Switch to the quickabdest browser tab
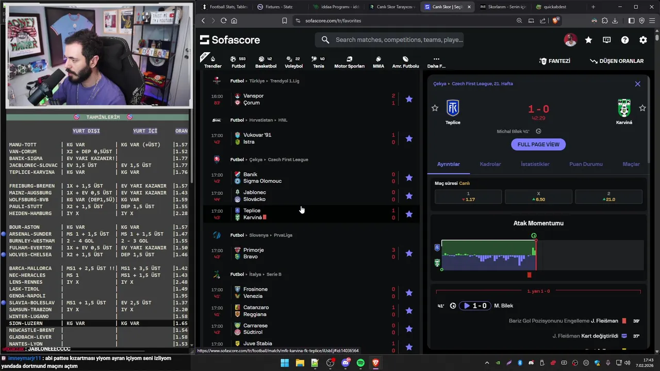 554,7
